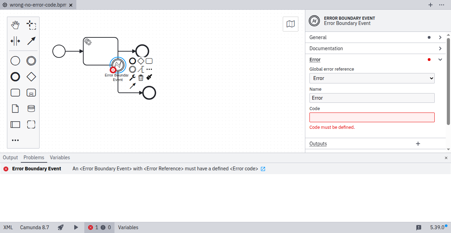Image resolution: width=451 pixels, height=233 pixels.
Task: Click into the empty Code field
Action: click(x=372, y=117)
